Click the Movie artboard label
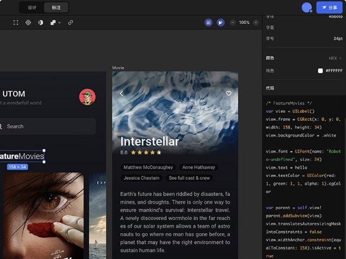346x259 pixels. point(118,67)
